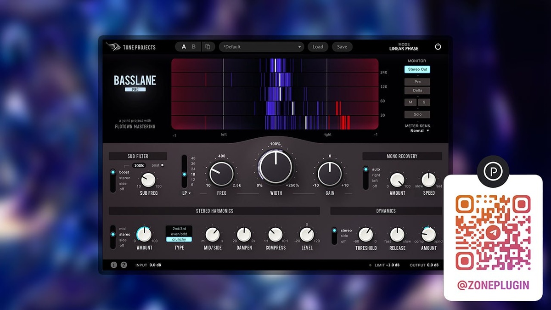Select right mono recovery mode
551x310 pixels.
[376, 175]
